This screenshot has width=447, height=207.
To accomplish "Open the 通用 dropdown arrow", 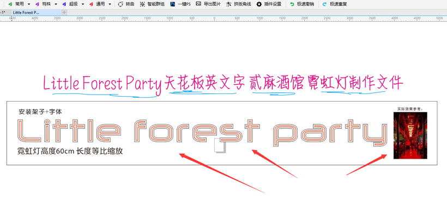I will pyautogui.click(x=110, y=4).
